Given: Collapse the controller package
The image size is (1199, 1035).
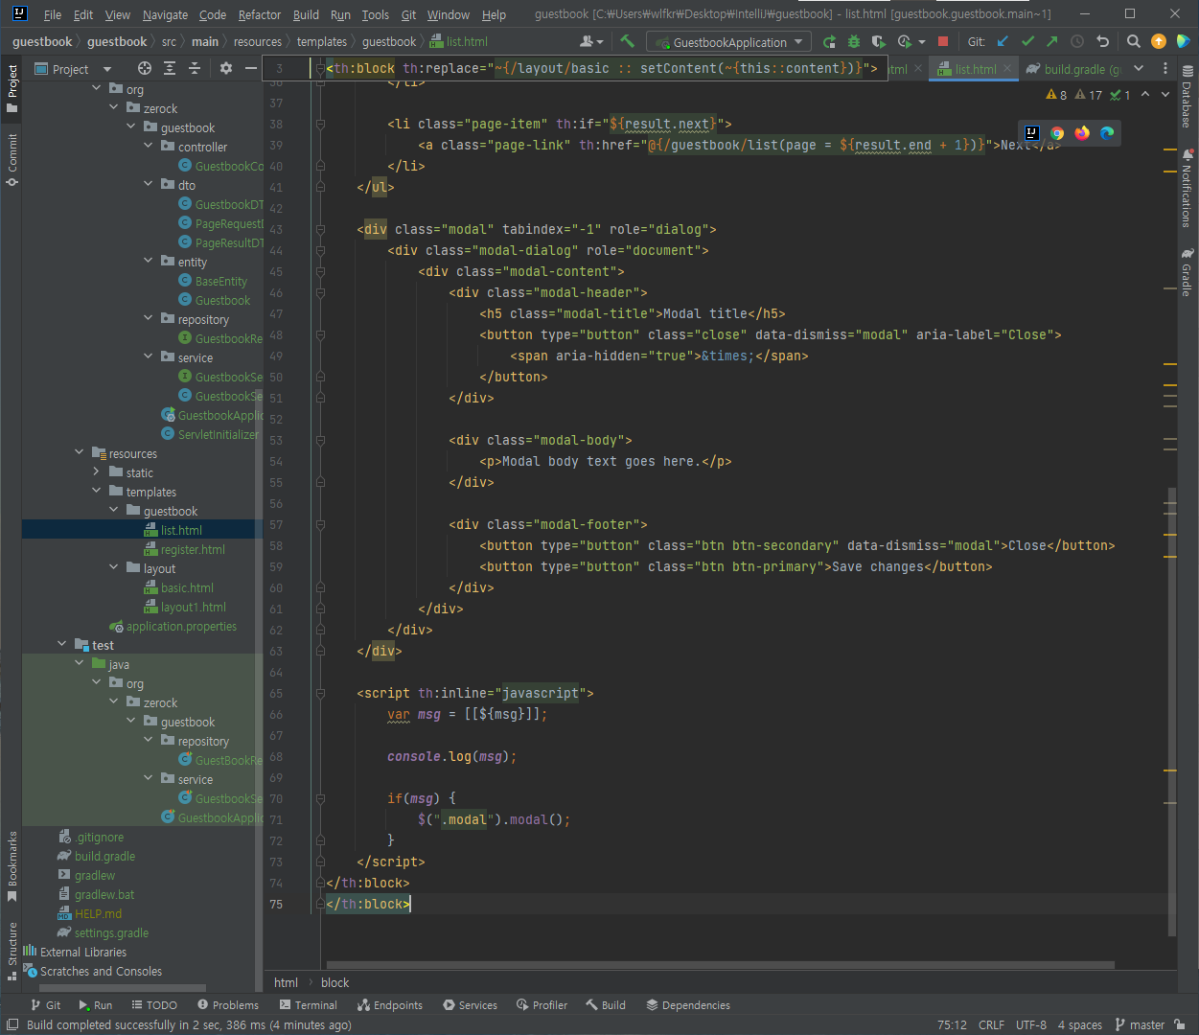Looking at the screenshot, I should pos(148,146).
